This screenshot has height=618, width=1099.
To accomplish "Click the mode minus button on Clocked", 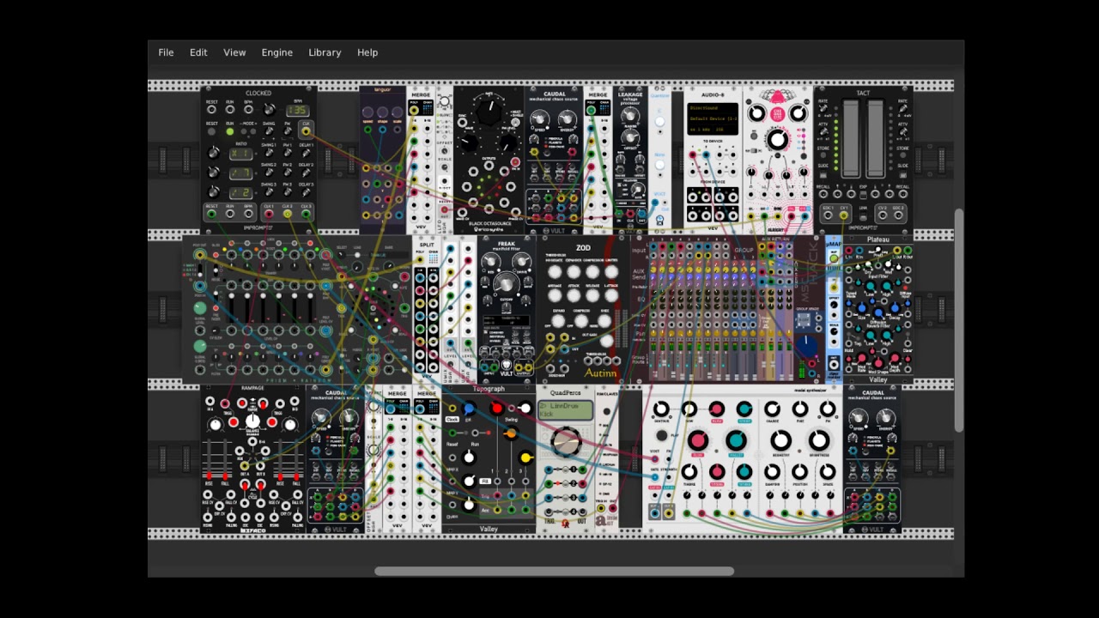I will pos(243,132).
